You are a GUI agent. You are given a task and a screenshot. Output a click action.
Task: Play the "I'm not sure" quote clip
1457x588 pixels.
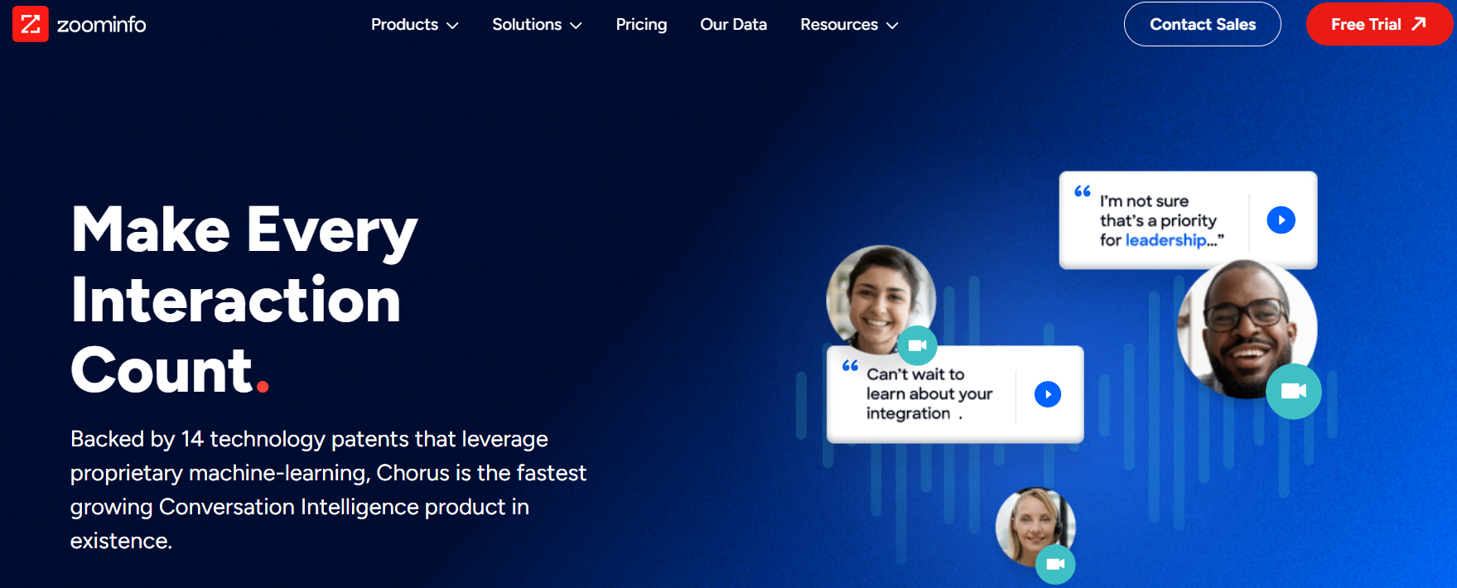click(x=1281, y=220)
